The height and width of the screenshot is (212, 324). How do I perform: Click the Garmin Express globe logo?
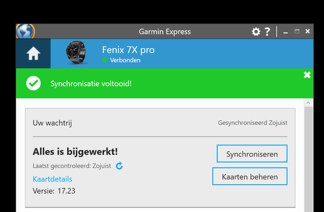26,31
